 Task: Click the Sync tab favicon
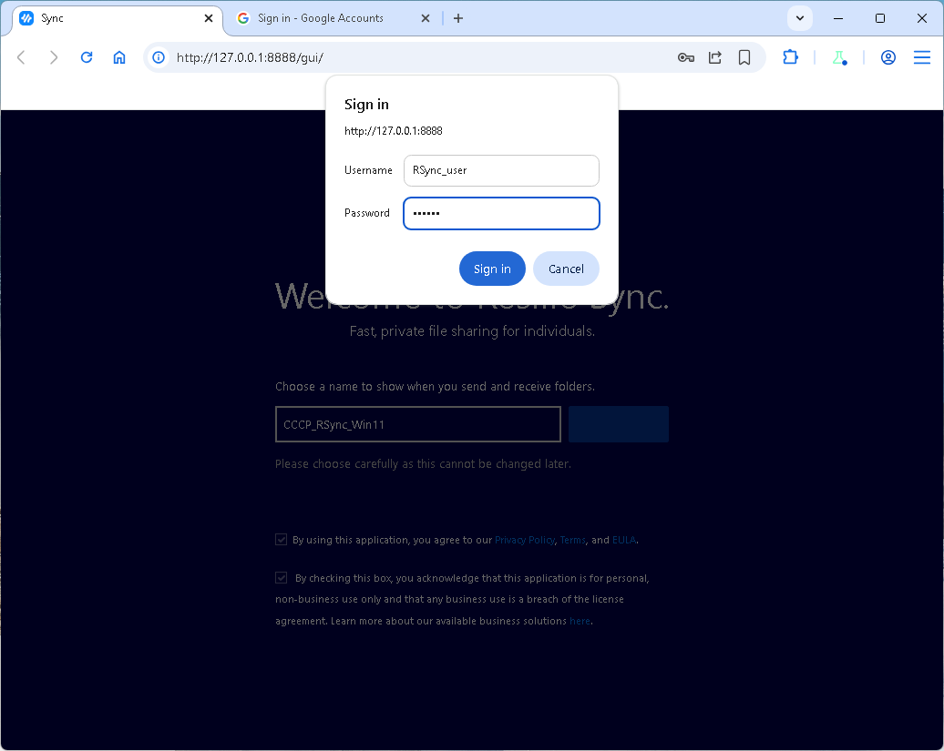(26, 18)
